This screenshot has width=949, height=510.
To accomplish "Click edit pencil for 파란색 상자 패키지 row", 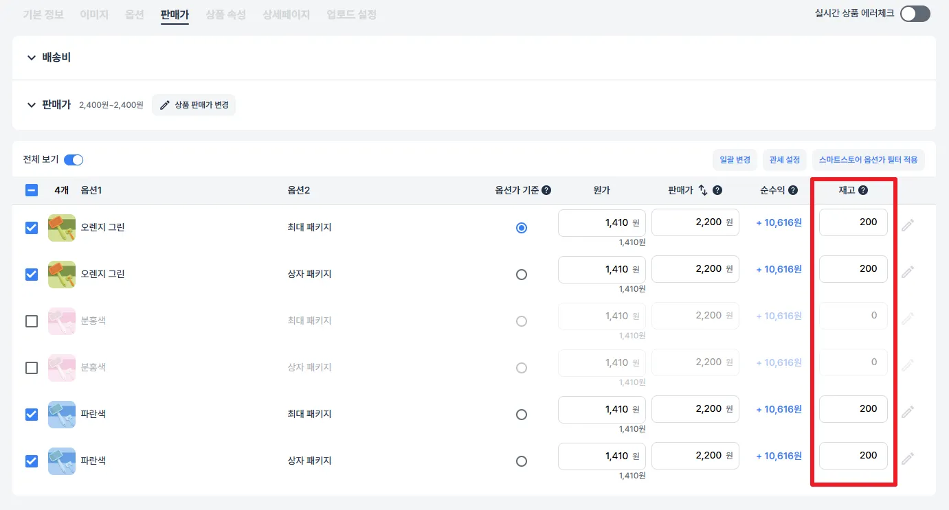I will [x=908, y=459].
